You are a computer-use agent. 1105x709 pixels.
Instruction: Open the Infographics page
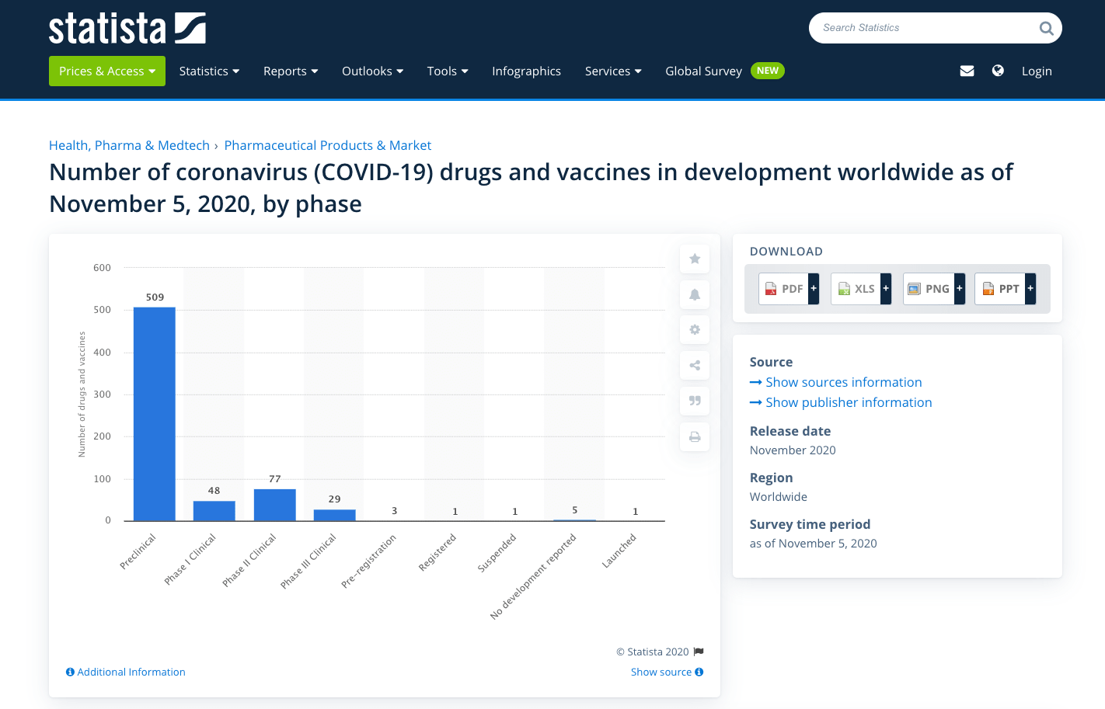click(526, 71)
